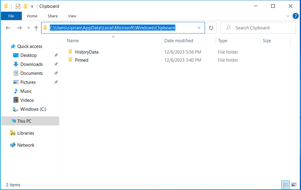Image resolution: width=301 pixels, height=190 pixels.
Task: Switch to the Home ribbon tab
Action: [32, 16]
